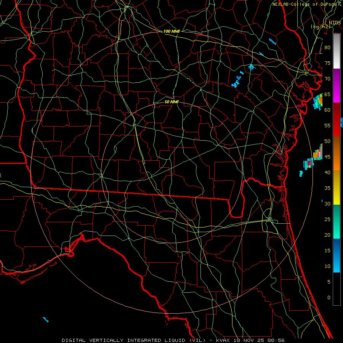This screenshot has width=343, height=343.
Task: Click the [kg/m2] units label
Action: coord(321,26)
